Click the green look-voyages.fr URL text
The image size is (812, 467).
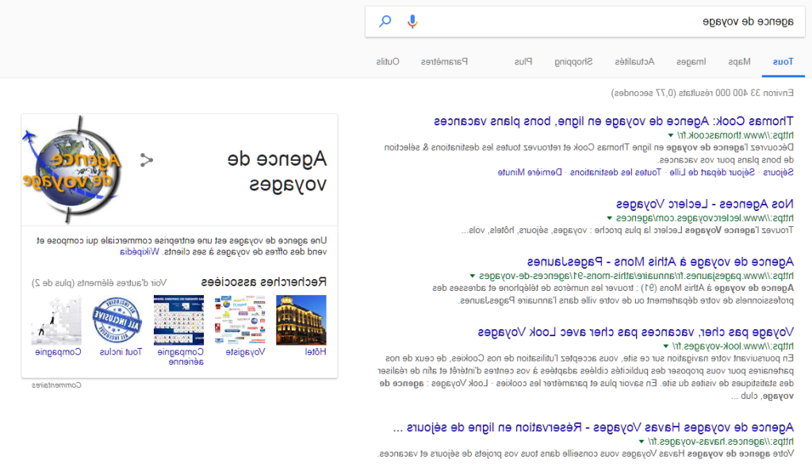(733, 346)
